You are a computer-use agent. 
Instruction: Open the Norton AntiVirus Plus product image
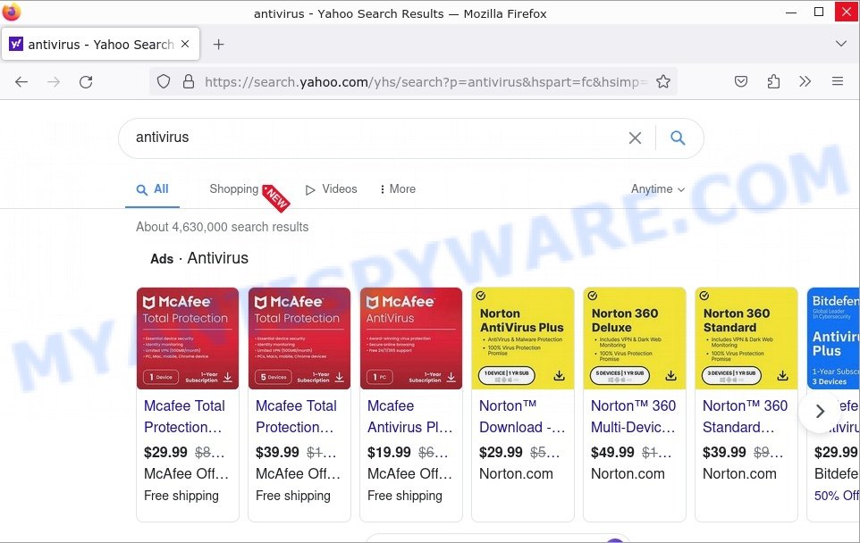pos(523,338)
